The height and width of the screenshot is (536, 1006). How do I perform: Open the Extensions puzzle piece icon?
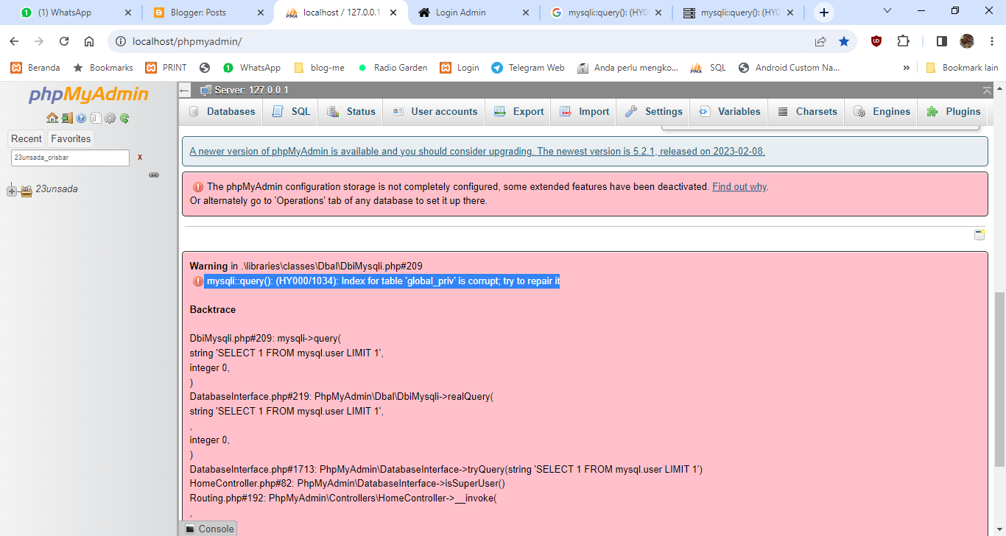903,41
